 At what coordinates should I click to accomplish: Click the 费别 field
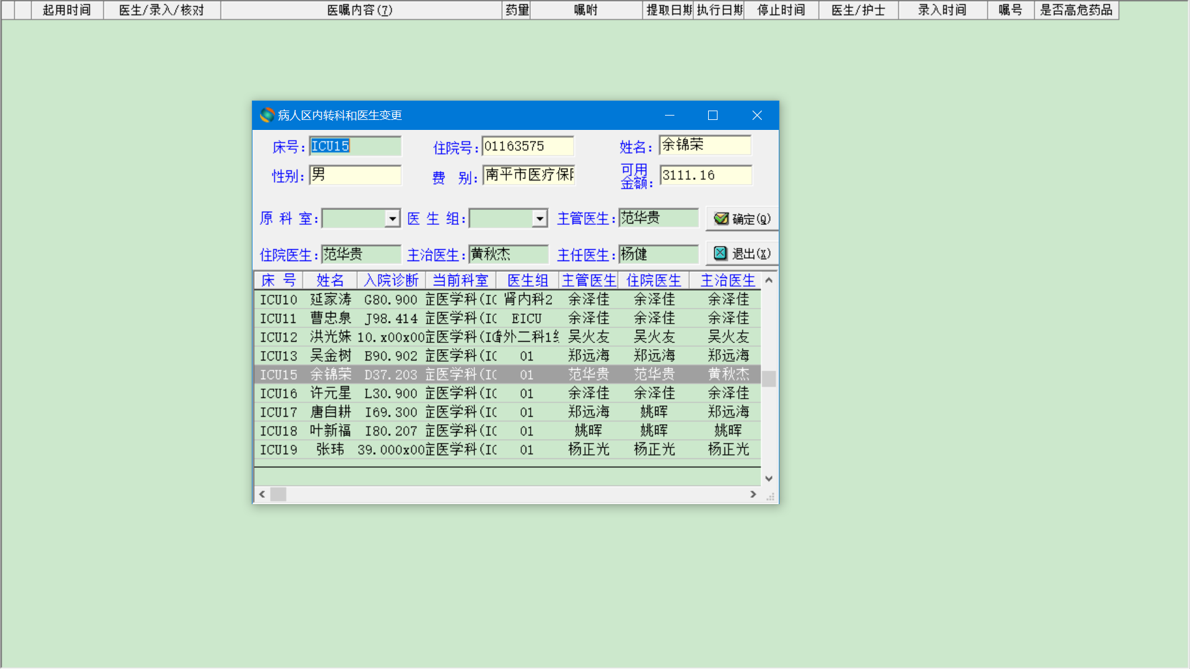coord(528,175)
